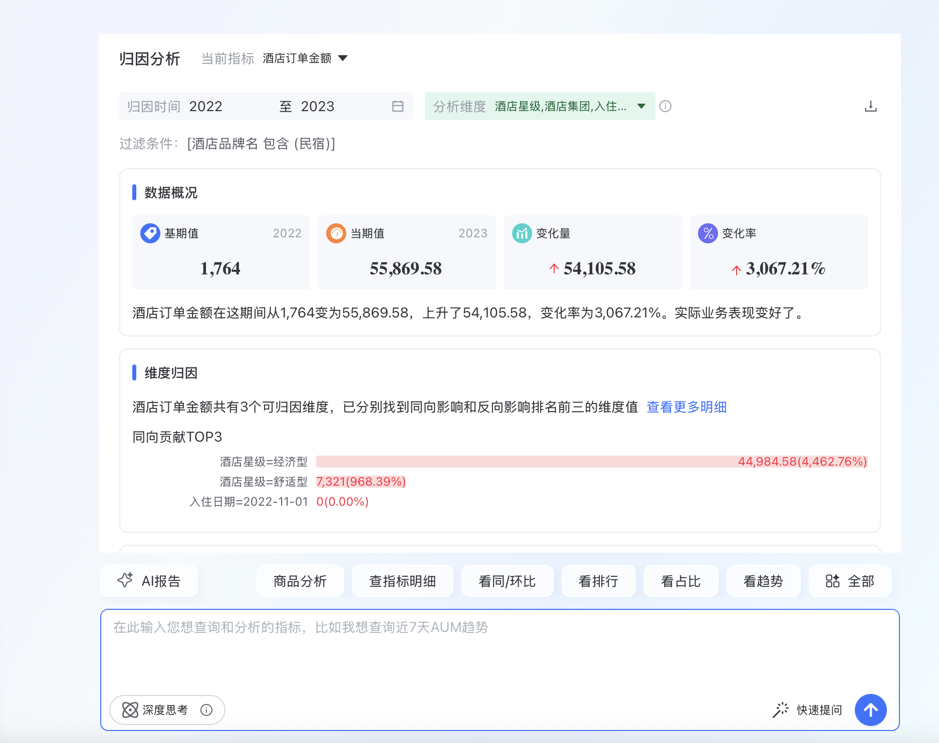
Task: Click the current value 55,869.58
Action: 406,269
